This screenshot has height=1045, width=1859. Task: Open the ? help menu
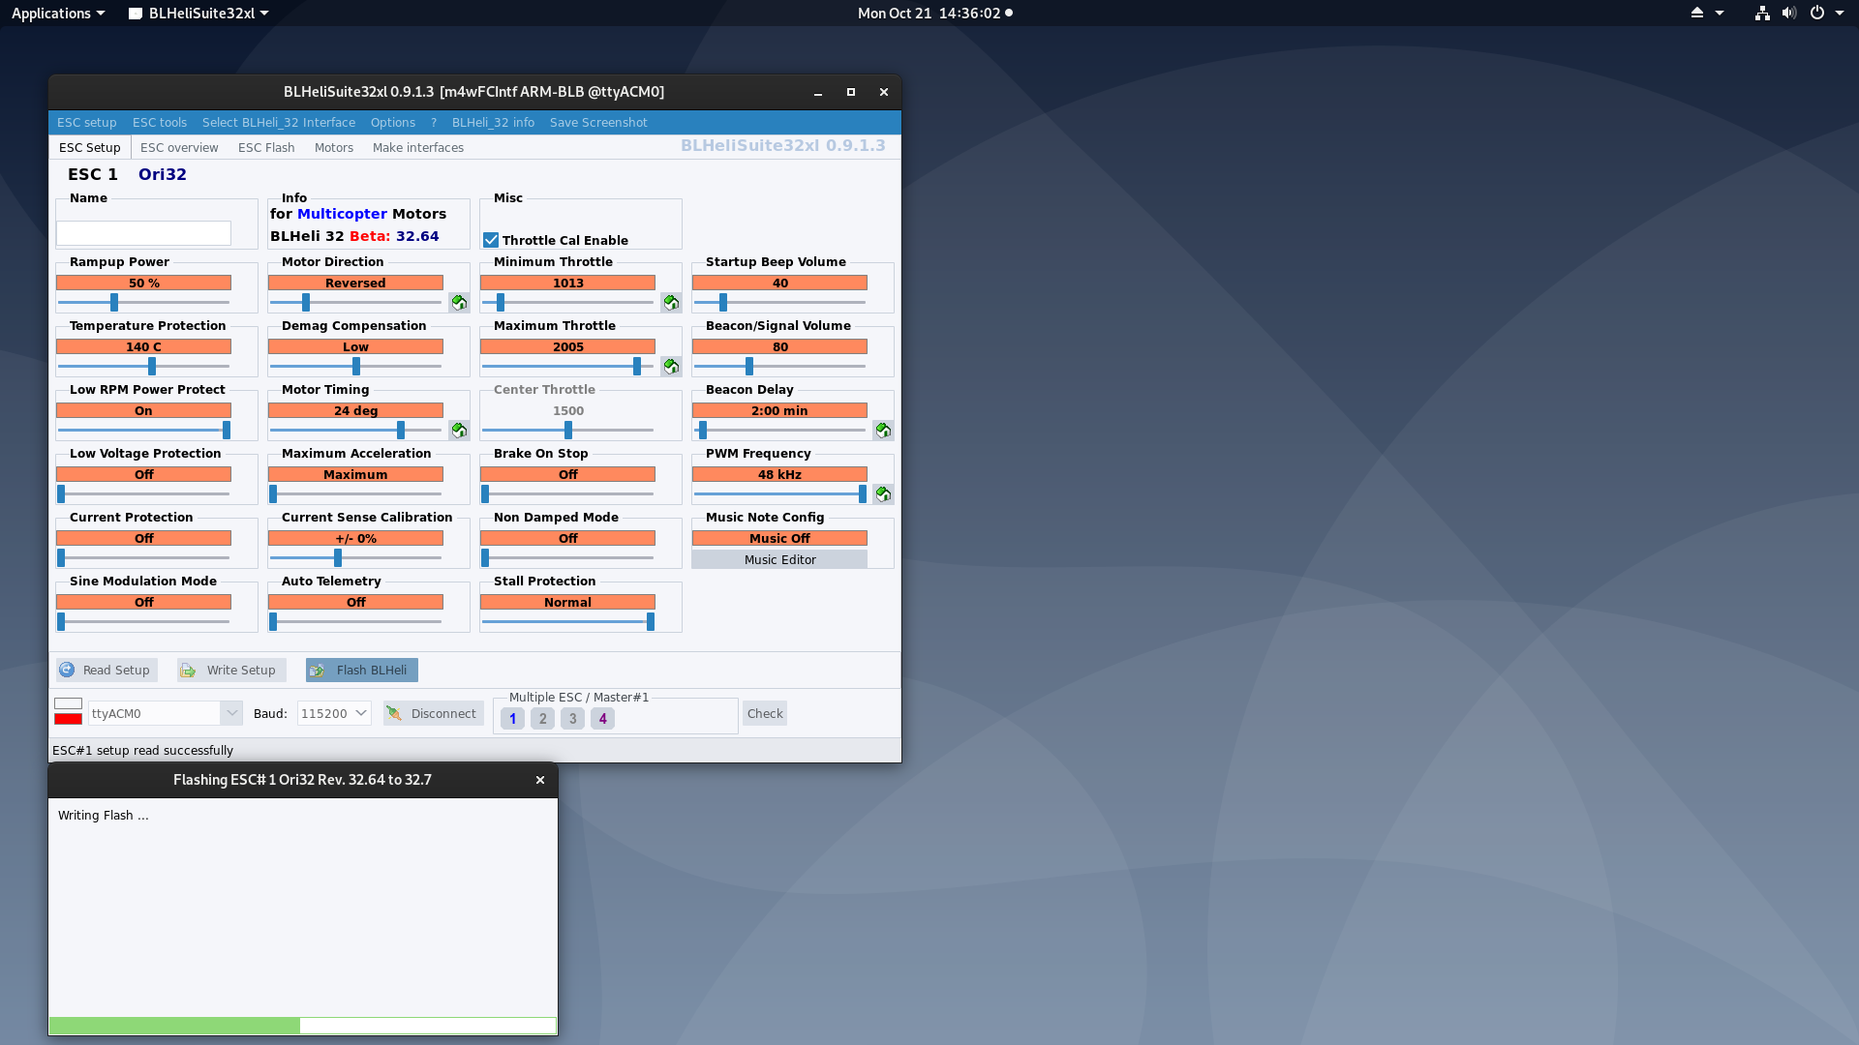[x=434, y=123]
